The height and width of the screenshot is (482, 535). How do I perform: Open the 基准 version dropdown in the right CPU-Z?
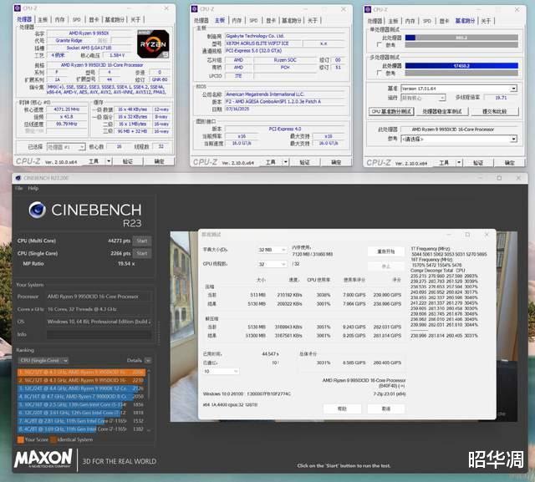459,89
